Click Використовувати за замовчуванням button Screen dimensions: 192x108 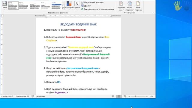(x=97, y=9)
